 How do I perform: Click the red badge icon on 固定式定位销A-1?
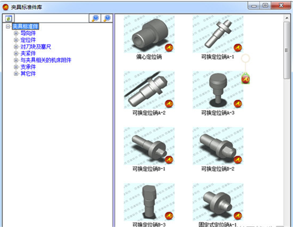pyautogui.click(x=238, y=216)
